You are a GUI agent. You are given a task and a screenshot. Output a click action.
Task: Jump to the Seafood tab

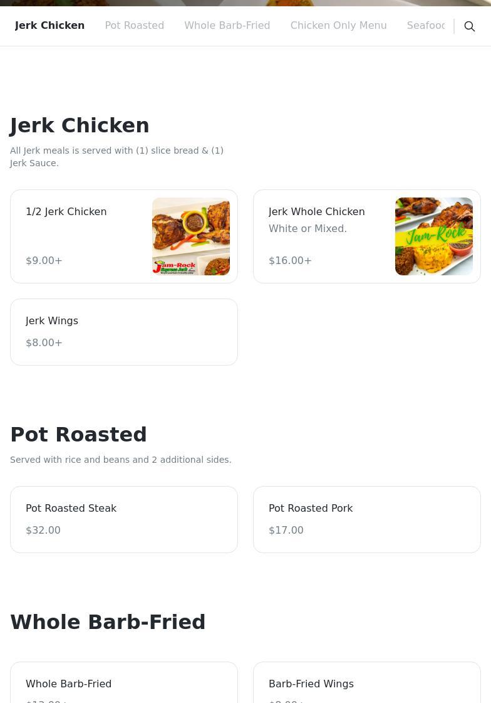[426, 26]
